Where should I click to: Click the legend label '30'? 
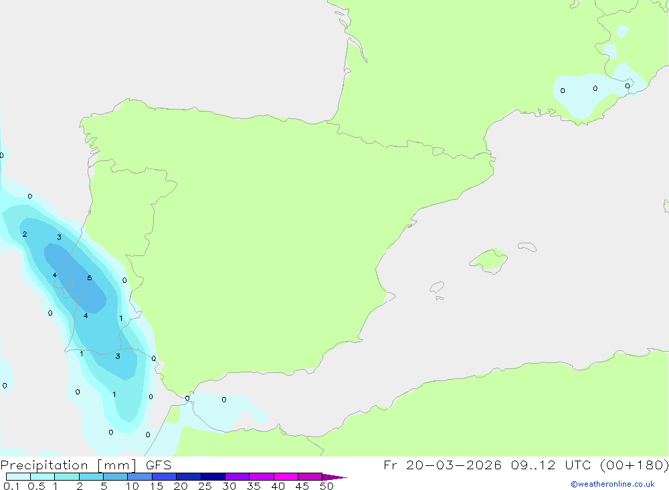229,486
